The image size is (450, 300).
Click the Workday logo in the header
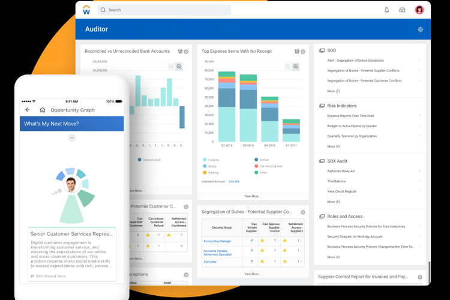pyautogui.click(x=86, y=10)
